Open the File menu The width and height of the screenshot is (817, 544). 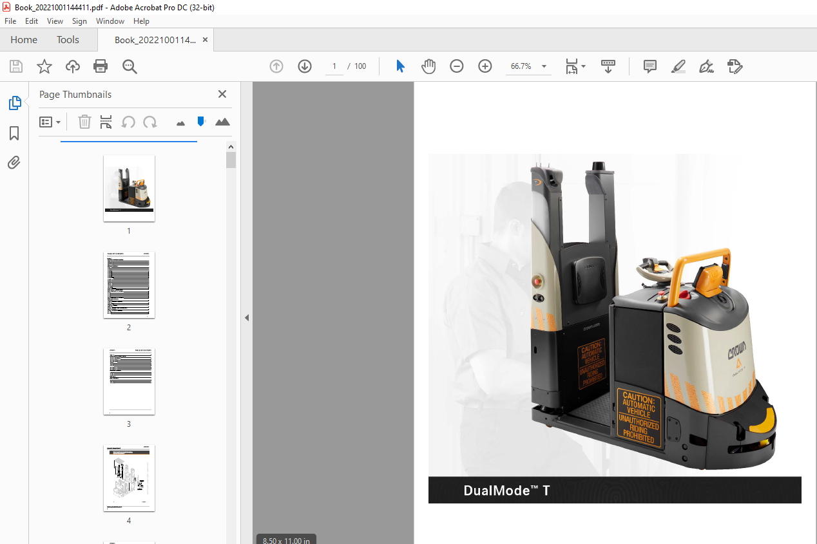[10, 21]
